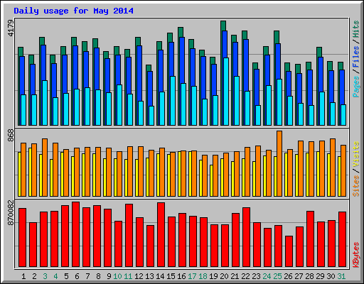Screen dimensions: 364x284
Task: Click the red KBytes bar for day 14
Action: coord(161,235)
